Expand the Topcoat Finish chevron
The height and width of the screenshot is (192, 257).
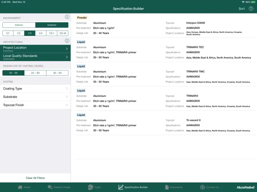coord(67,105)
